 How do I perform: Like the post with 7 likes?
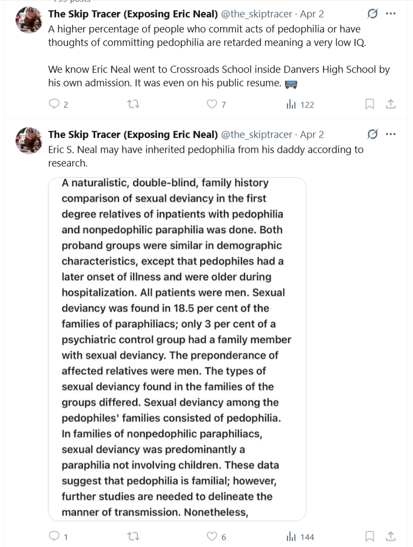coord(213,104)
